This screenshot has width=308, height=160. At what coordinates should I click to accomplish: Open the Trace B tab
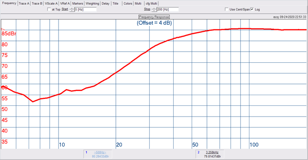[x=37, y=3]
